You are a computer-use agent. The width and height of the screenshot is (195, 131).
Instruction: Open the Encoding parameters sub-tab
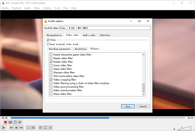tap(60, 49)
